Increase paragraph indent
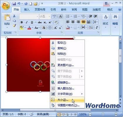Viewport: 123px width, 117px height. click(95, 16)
